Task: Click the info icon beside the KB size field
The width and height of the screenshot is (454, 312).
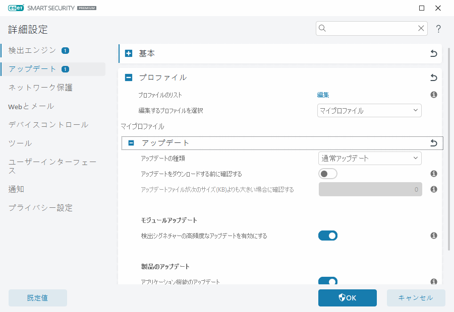Action: (433, 189)
